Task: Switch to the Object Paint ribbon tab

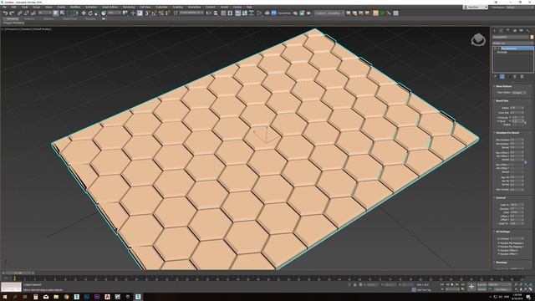Action: click(69, 18)
